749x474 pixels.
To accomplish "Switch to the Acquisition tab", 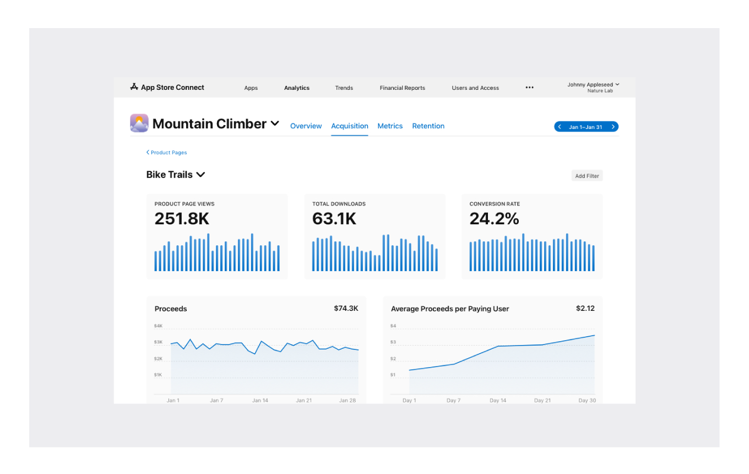I will coord(350,126).
